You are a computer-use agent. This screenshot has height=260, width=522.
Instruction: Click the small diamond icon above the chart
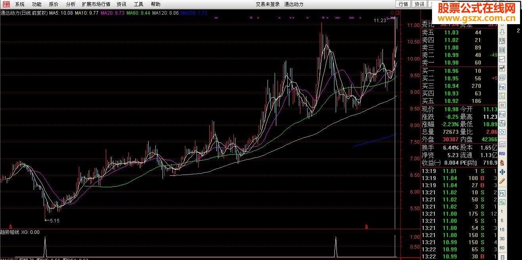392,13
